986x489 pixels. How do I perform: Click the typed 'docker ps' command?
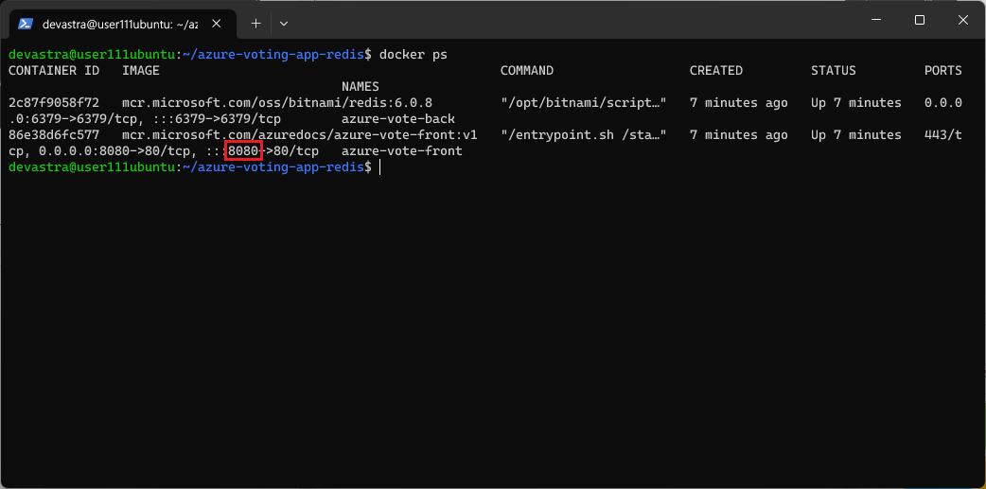414,55
